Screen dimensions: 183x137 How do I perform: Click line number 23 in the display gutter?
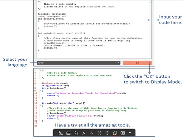pyautogui.click(x=36, y=126)
